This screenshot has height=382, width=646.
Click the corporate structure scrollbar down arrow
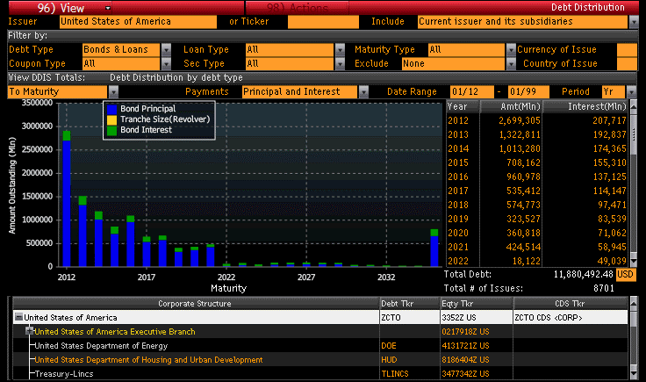tap(634, 374)
